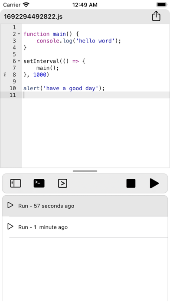Click 'console' on line 3

pyautogui.click(x=48, y=41)
